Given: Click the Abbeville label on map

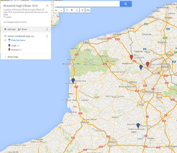Looking at the screenshot, I should point(85,122).
